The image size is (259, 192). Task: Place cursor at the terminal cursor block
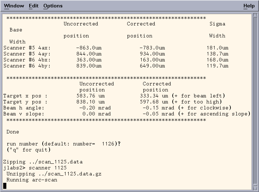(5, 186)
